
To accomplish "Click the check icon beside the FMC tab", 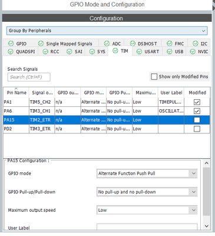I will point(170,44).
